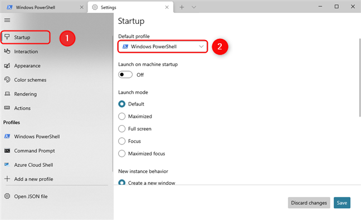This screenshot has height=220, width=361.
Task: Minimize the Windows Terminal window
Action: pyautogui.click(x=320, y=7)
